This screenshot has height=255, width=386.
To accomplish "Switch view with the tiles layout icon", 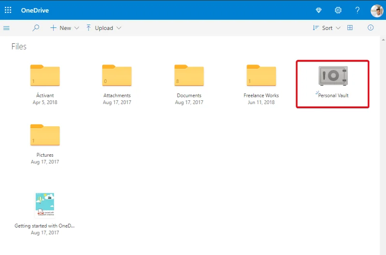I will [x=350, y=28].
